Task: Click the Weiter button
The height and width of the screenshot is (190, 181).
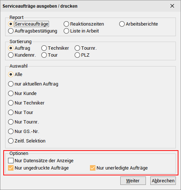Action: tap(133, 181)
